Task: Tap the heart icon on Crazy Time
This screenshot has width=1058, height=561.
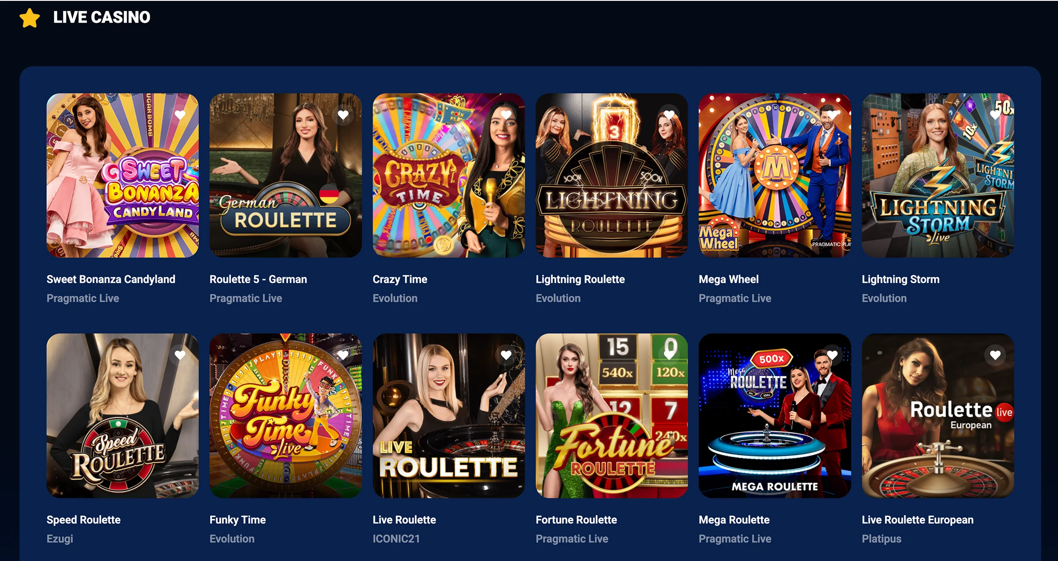Action: click(506, 115)
